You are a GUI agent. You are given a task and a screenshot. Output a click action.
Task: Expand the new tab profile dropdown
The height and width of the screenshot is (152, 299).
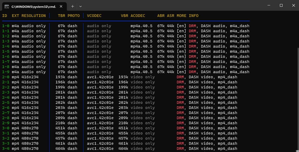coord(81,6)
